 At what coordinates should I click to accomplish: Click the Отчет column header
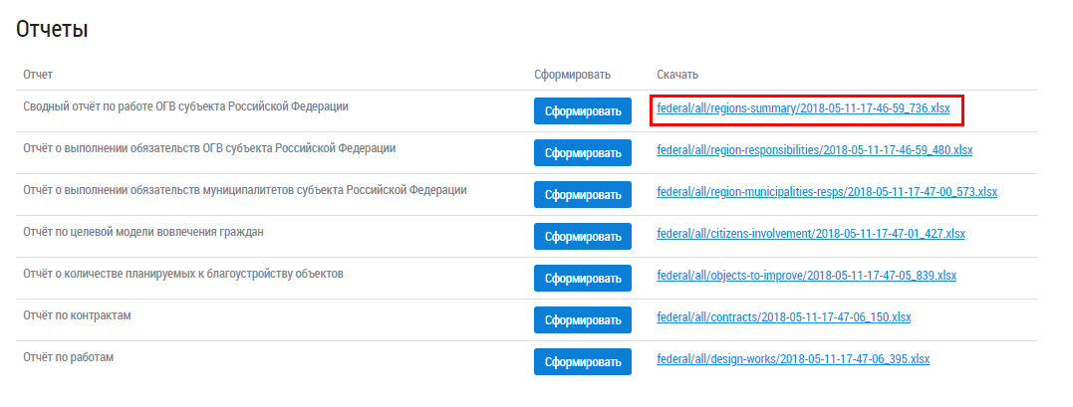(38, 75)
